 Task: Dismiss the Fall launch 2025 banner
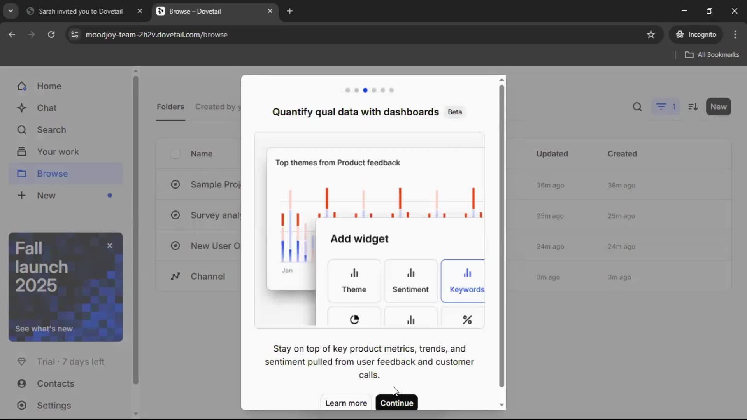(110, 245)
